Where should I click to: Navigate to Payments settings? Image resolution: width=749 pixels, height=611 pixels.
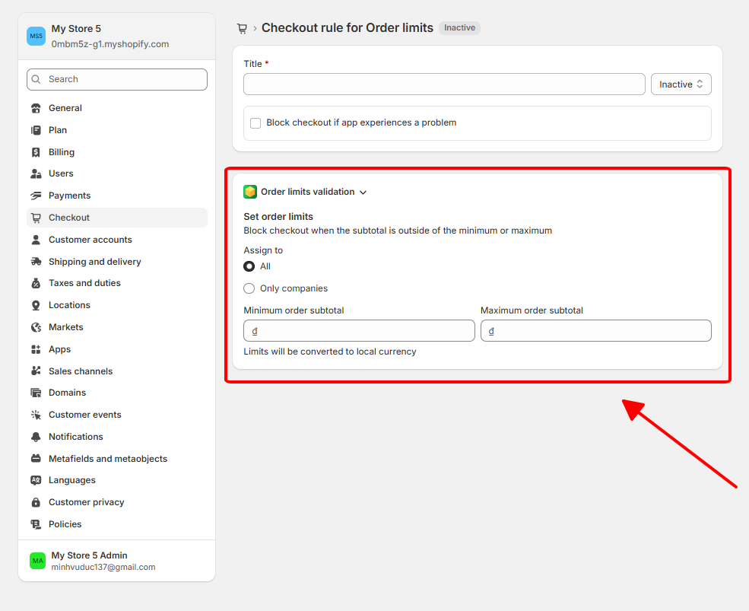[117, 196]
